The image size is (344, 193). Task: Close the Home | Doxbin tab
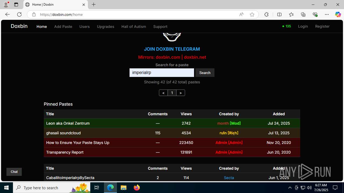pyautogui.click(x=84, y=5)
